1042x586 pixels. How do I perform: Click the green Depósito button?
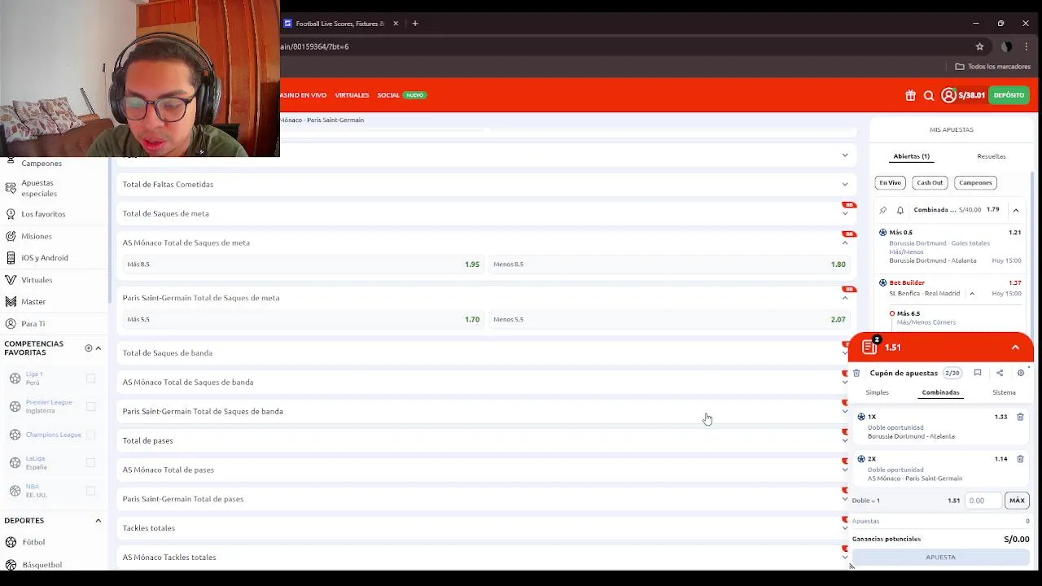(x=1009, y=95)
